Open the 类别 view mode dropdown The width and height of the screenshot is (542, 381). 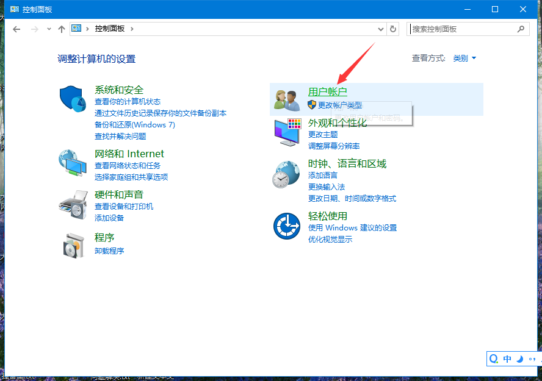(464, 59)
